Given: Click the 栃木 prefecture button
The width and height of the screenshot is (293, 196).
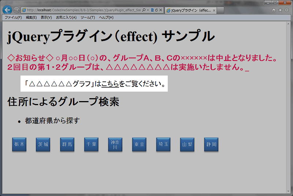Looking at the screenshot, I should pos(19,145).
